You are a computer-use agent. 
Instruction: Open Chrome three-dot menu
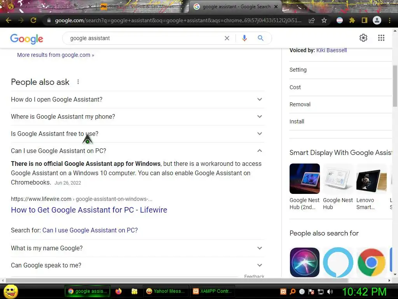coord(389,20)
